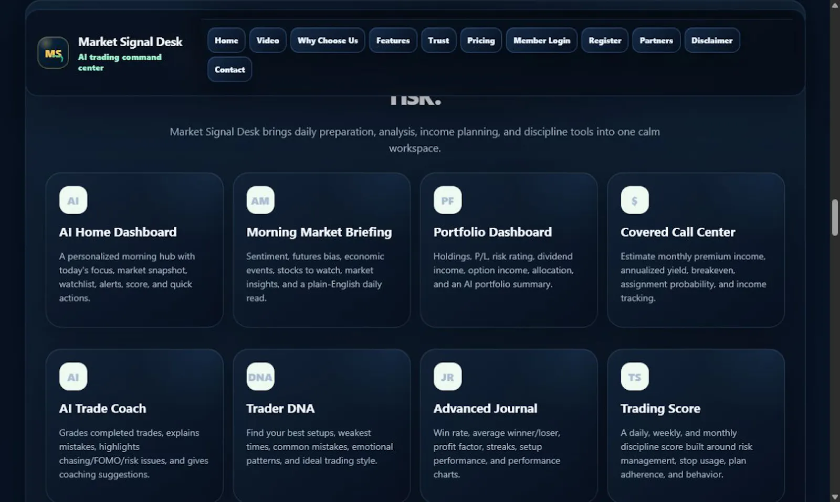
Task: Click the MS logo icon in header
Action: pos(53,53)
